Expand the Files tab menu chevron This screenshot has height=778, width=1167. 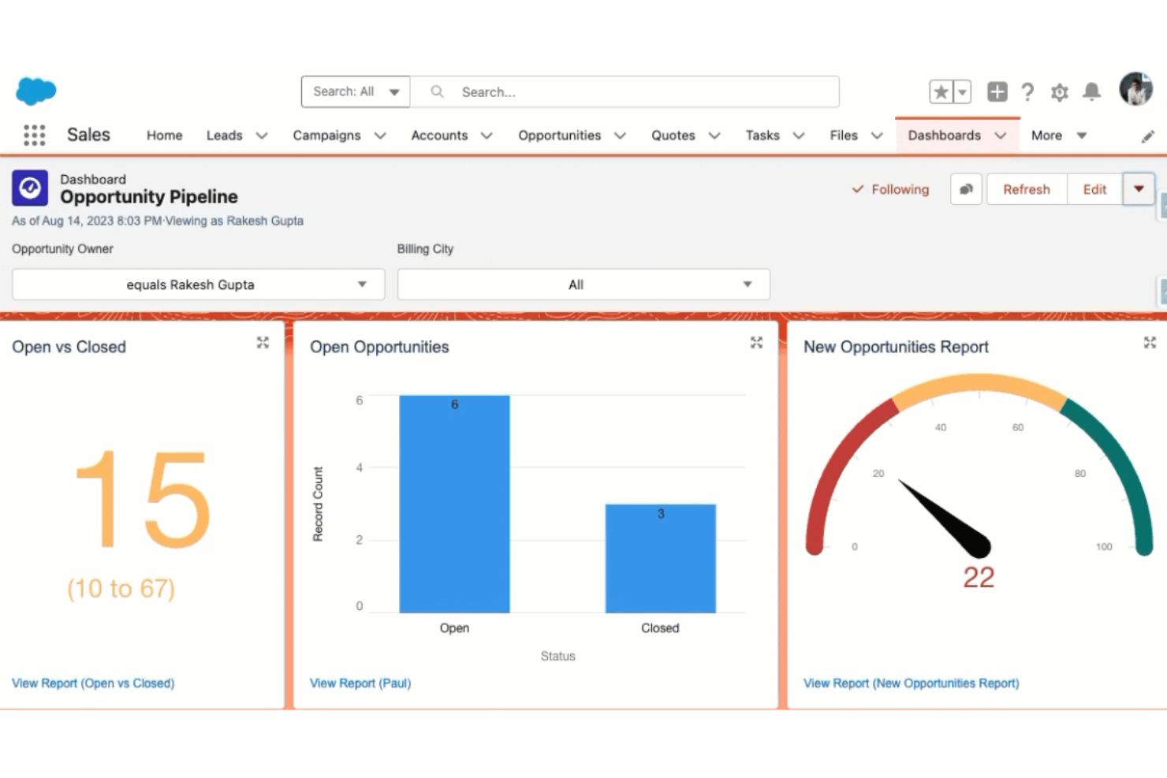(877, 136)
